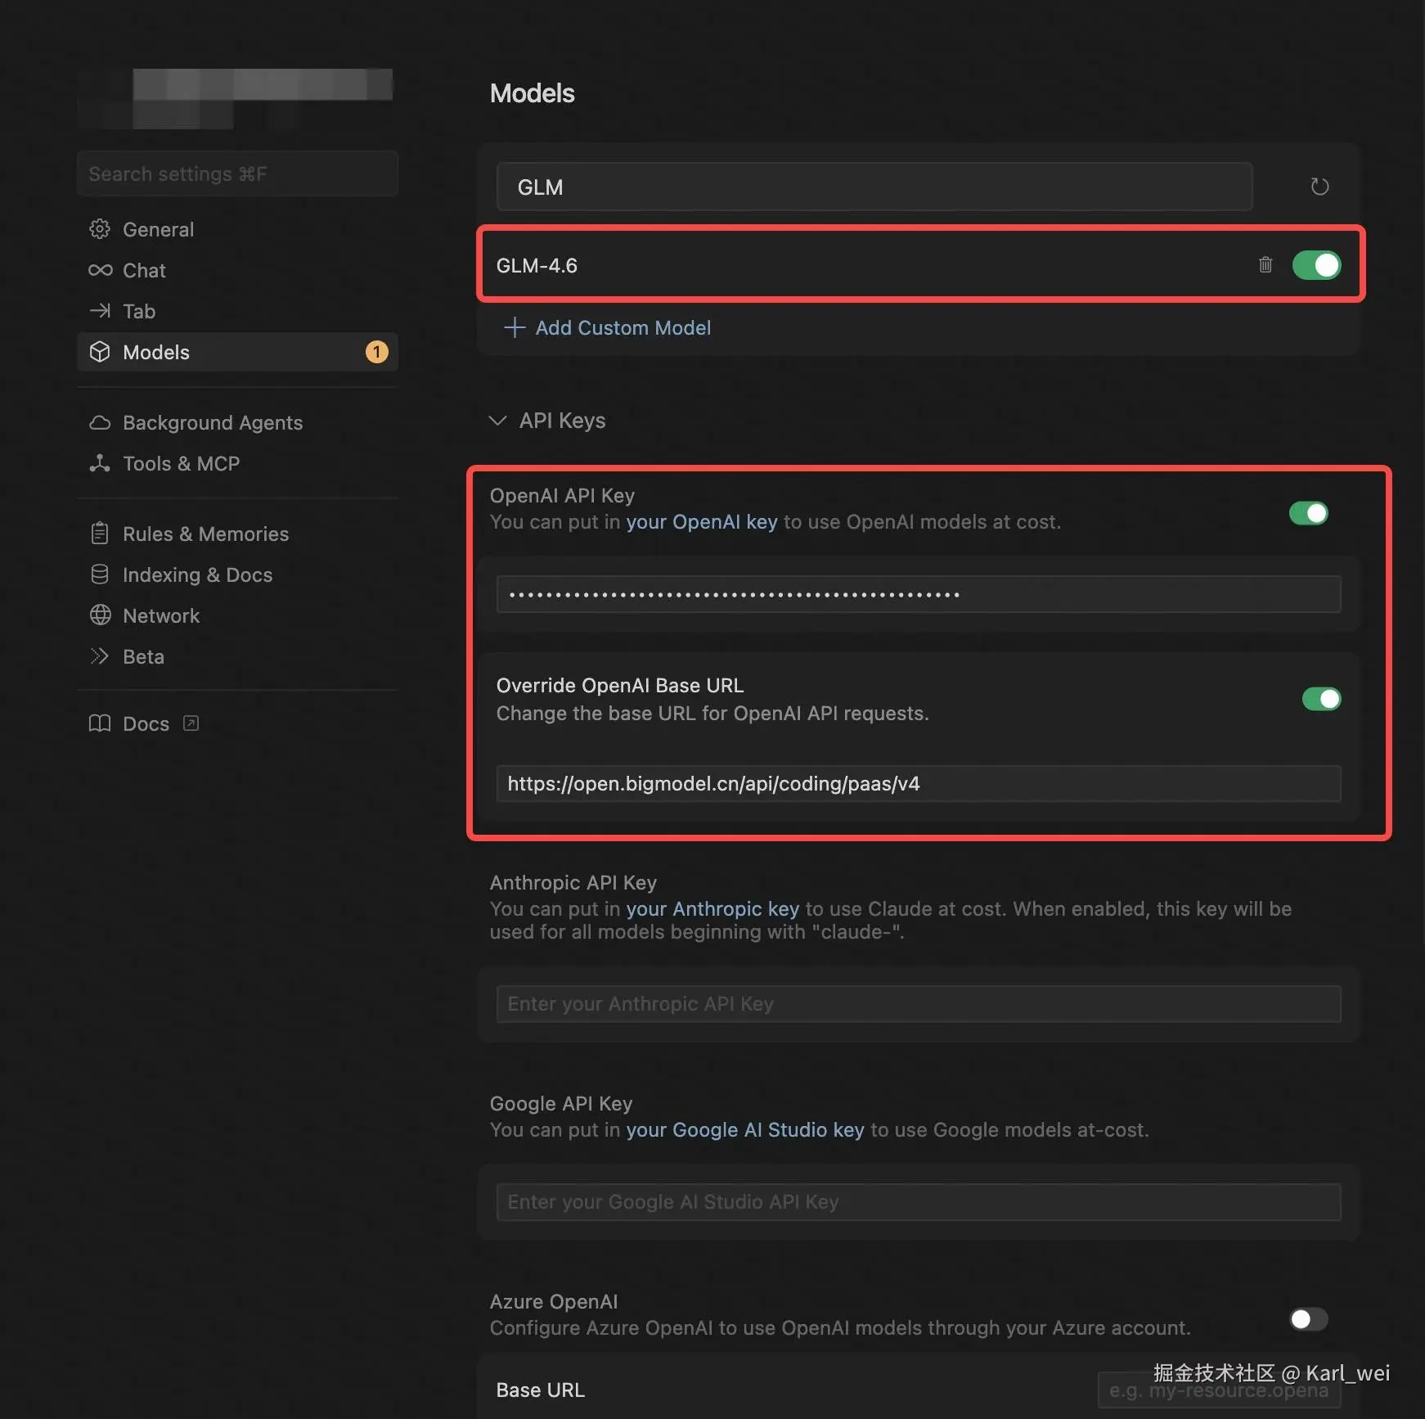Focus the Search settings field
The width and height of the screenshot is (1425, 1419).
pyautogui.click(x=237, y=173)
